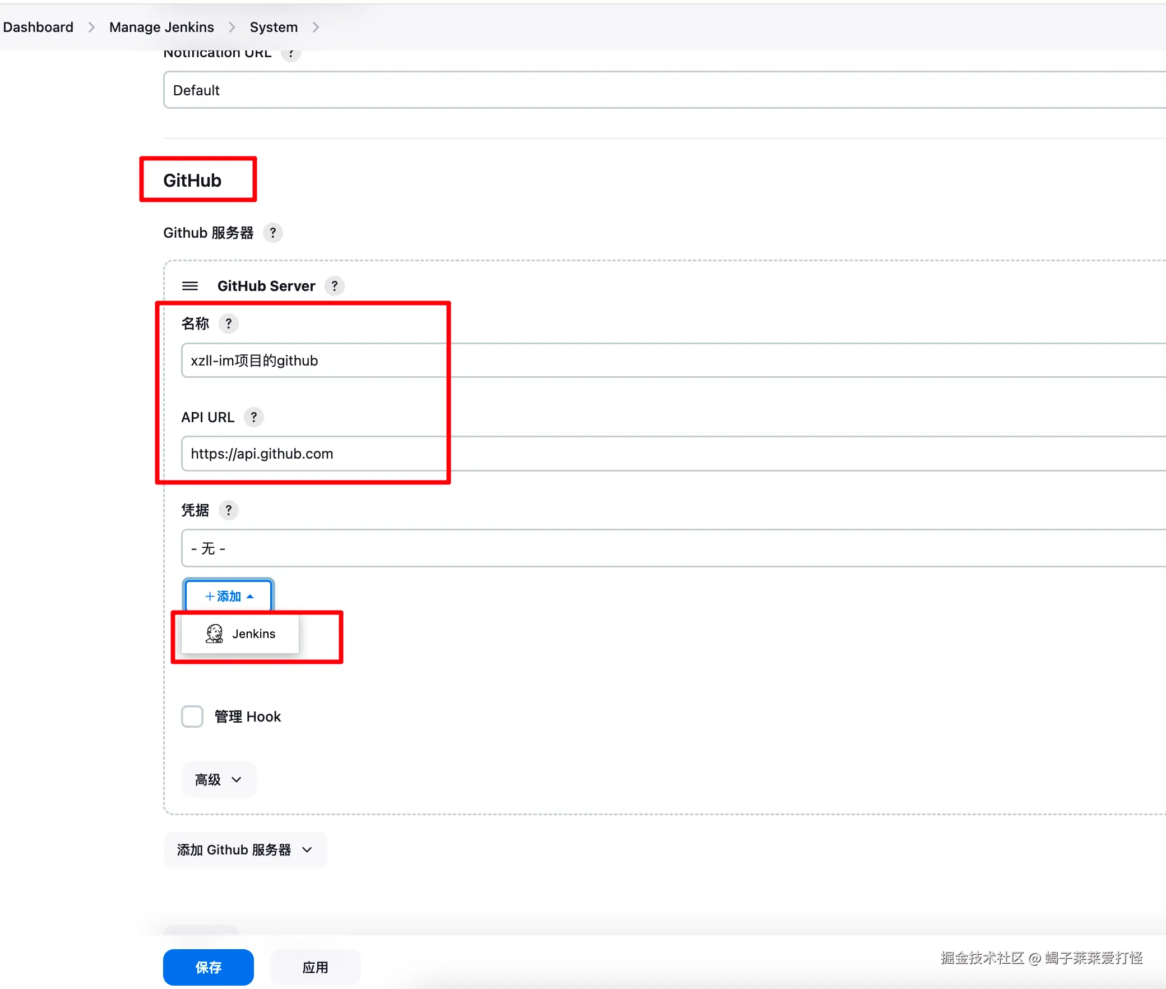The image size is (1166, 989).
Task: Click the Jenkins butler icon in dropdown
Action: (214, 634)
